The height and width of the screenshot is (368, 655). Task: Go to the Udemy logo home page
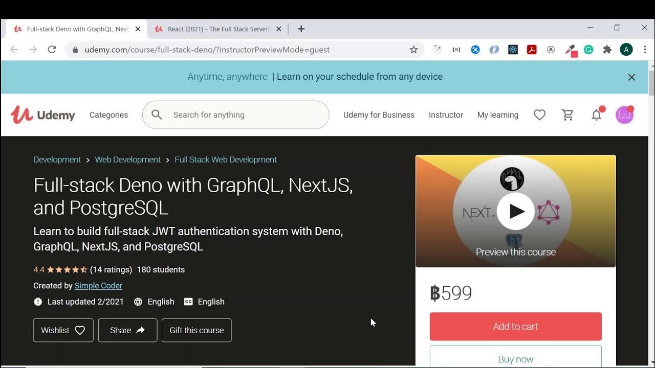pos(43,115)
